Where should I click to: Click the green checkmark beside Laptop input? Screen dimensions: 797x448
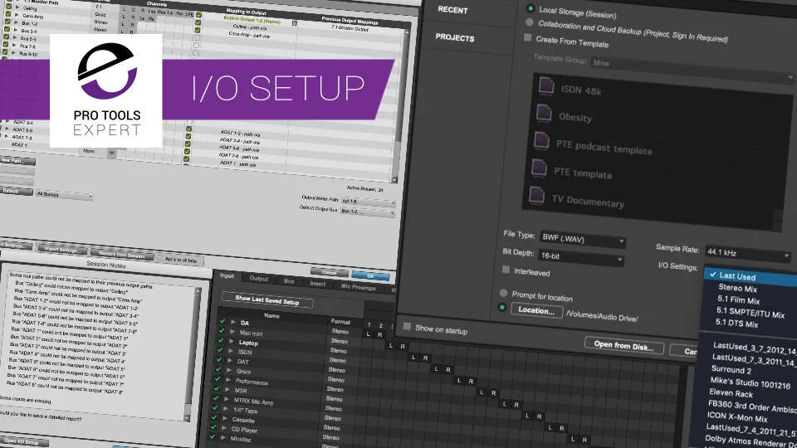tap(221, 340)
